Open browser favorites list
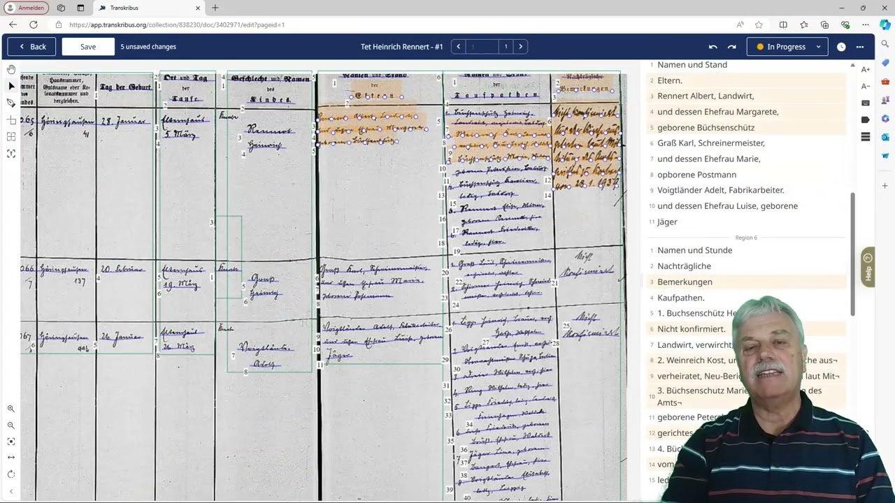Screen dimensions: 895x503 [x=804, y=24]
